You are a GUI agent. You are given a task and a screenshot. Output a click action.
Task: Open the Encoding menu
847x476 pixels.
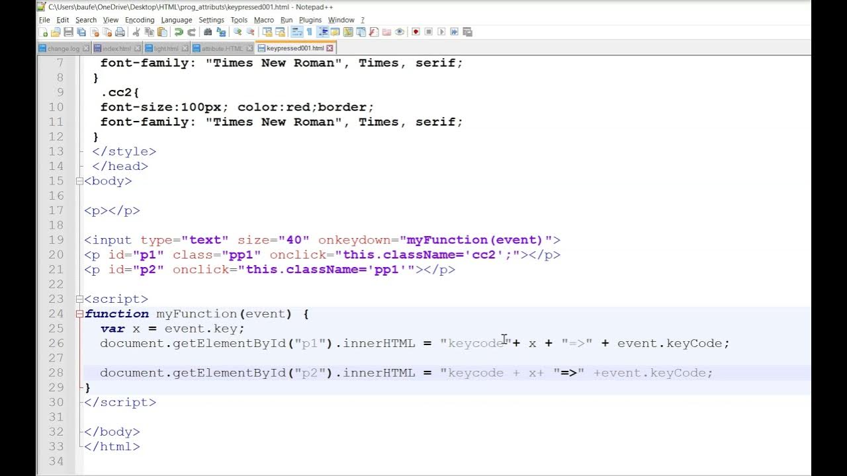point(140,20)
